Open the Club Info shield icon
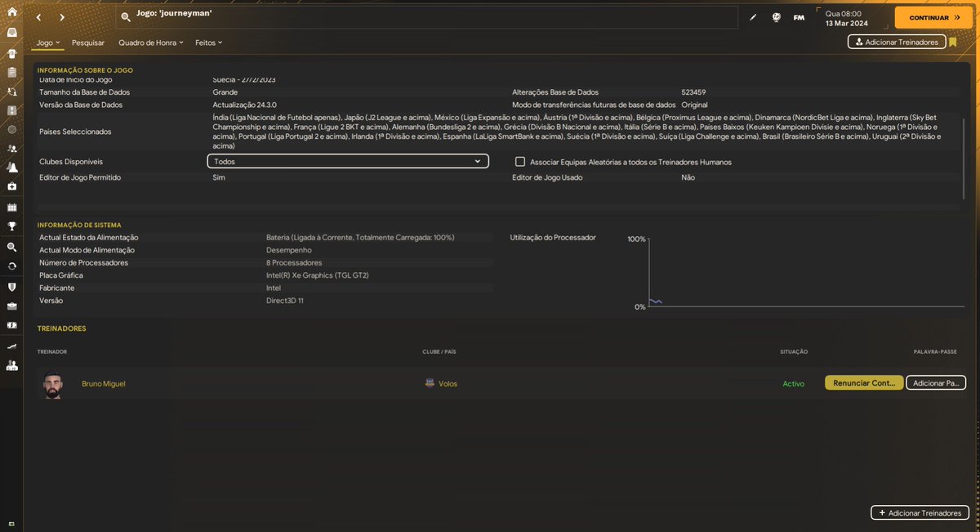The height and width of the screenshot is (532, 980). pyautogui.click(x=11, y=287)
